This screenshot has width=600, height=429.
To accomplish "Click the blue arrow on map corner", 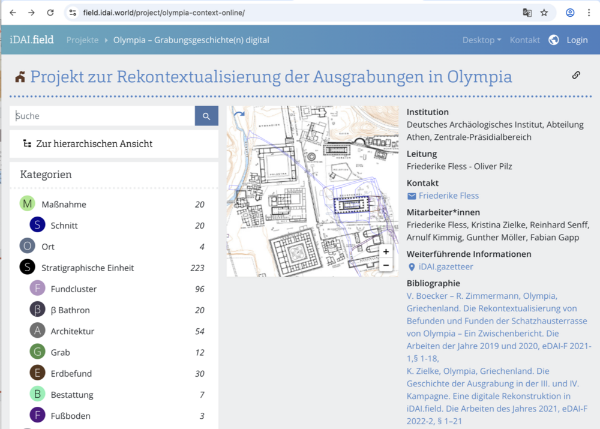I will pos(239,115).
